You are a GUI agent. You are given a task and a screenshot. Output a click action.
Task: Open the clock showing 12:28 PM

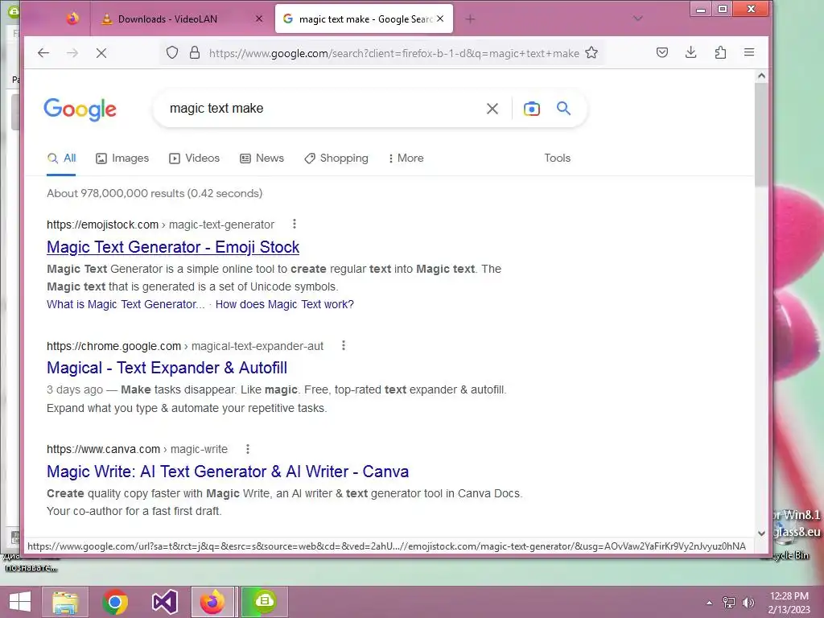click(x=789, y=603)
